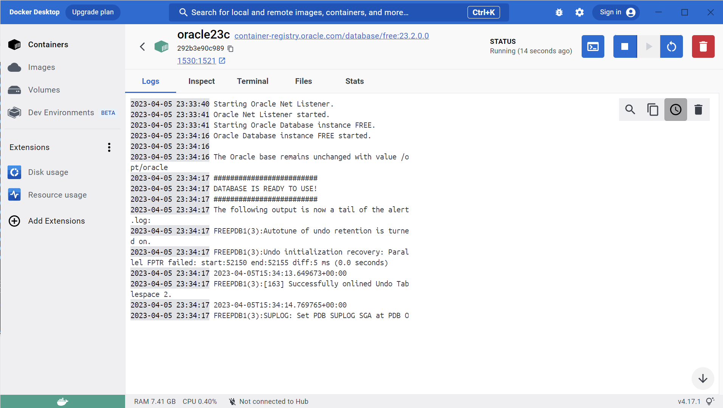723x408 pixels.
Task: Open the Extensions three-dot menu
Action: pos(109,147)
